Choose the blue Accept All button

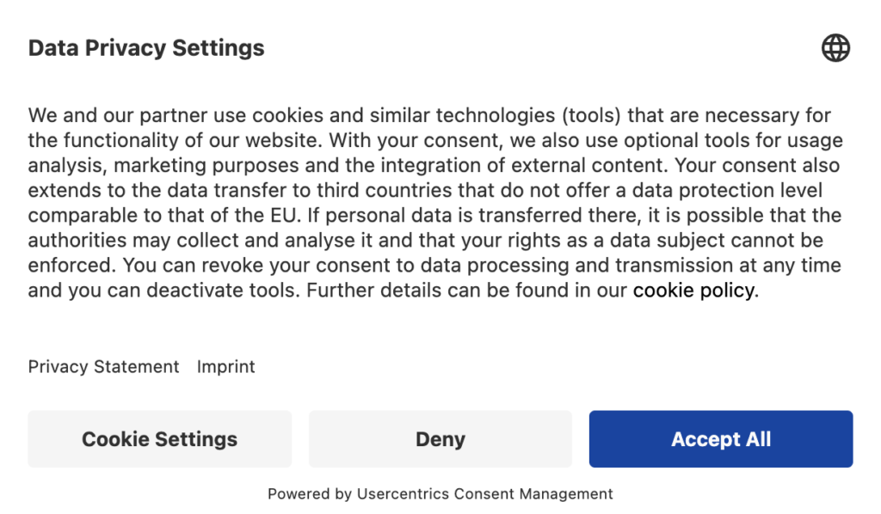[x=721, y=439]
